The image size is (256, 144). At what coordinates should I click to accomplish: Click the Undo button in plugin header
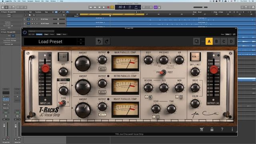pyautogui.click(x=59, y=34)
